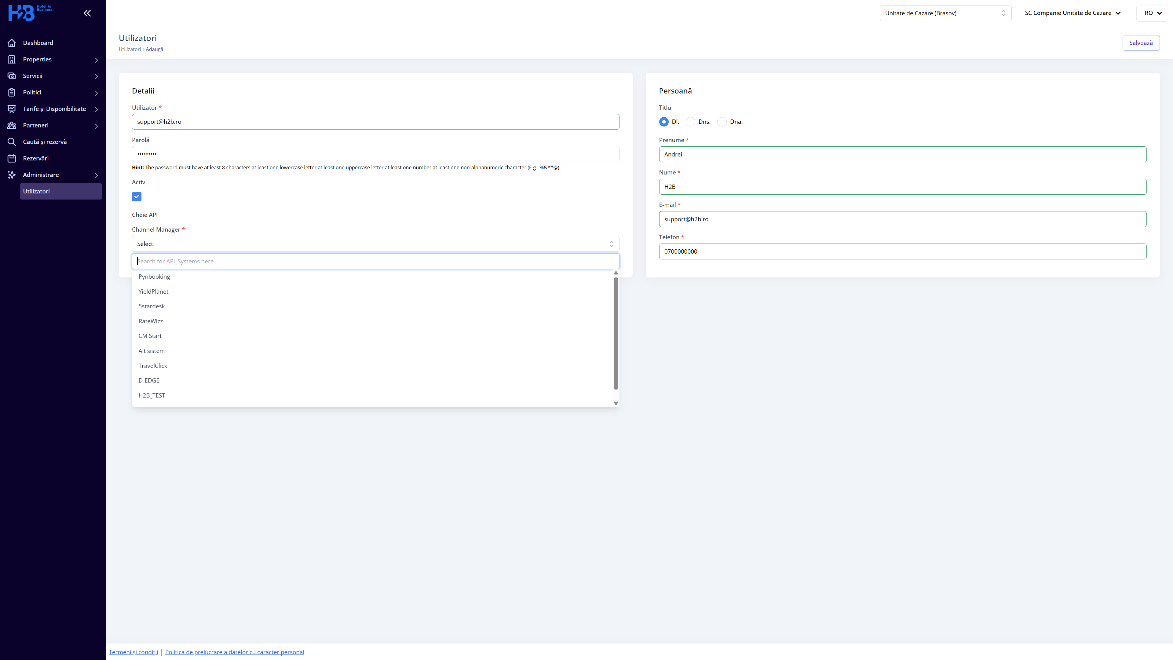
Task: Choose 5stardesk from the list
Action: (372, 306)
